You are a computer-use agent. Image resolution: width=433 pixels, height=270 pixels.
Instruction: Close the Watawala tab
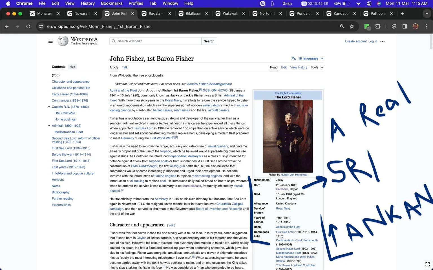(x=244, y=13)
